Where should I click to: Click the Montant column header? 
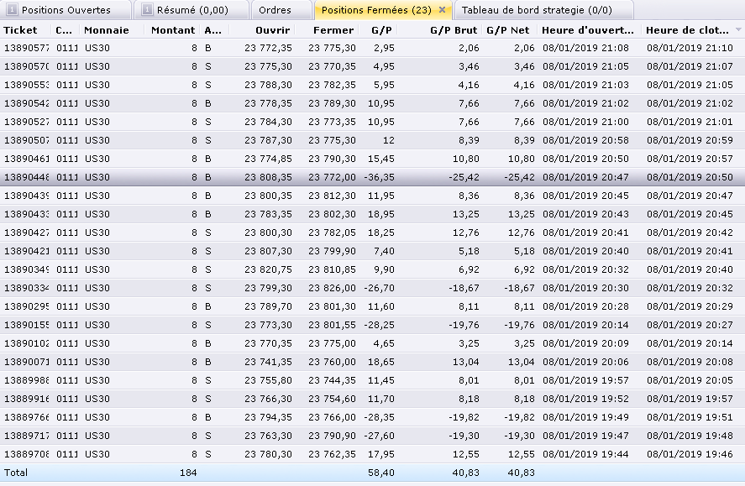coord(173,30)
